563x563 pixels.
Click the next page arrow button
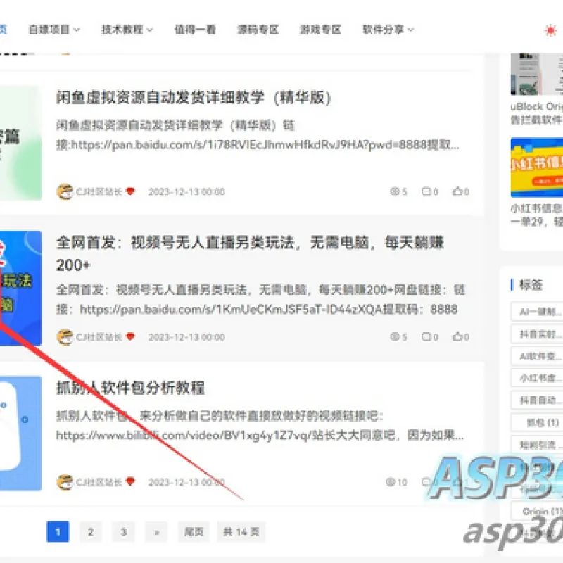[156, 532]
